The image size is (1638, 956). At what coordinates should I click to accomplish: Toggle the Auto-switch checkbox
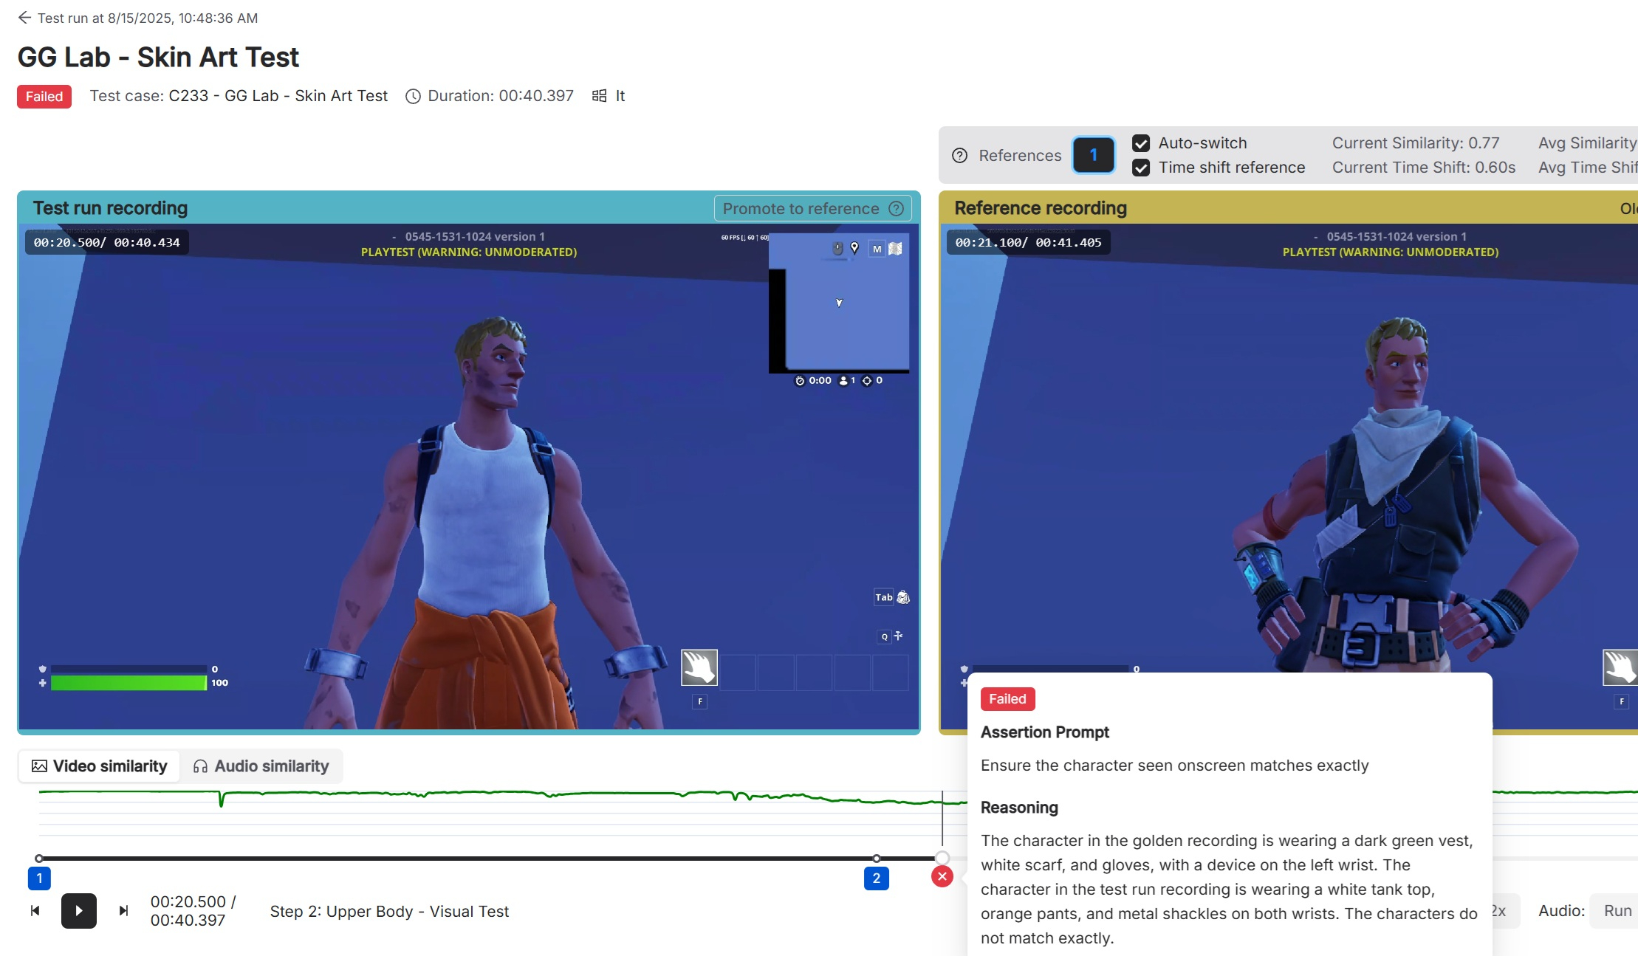click(x=1141, y=143)
